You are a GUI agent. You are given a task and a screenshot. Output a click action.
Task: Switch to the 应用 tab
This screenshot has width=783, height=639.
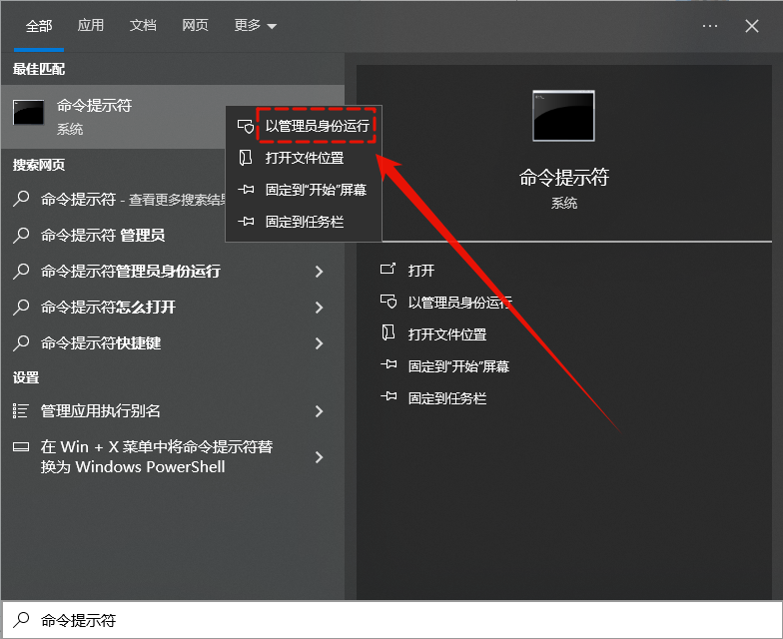[90, 25]
